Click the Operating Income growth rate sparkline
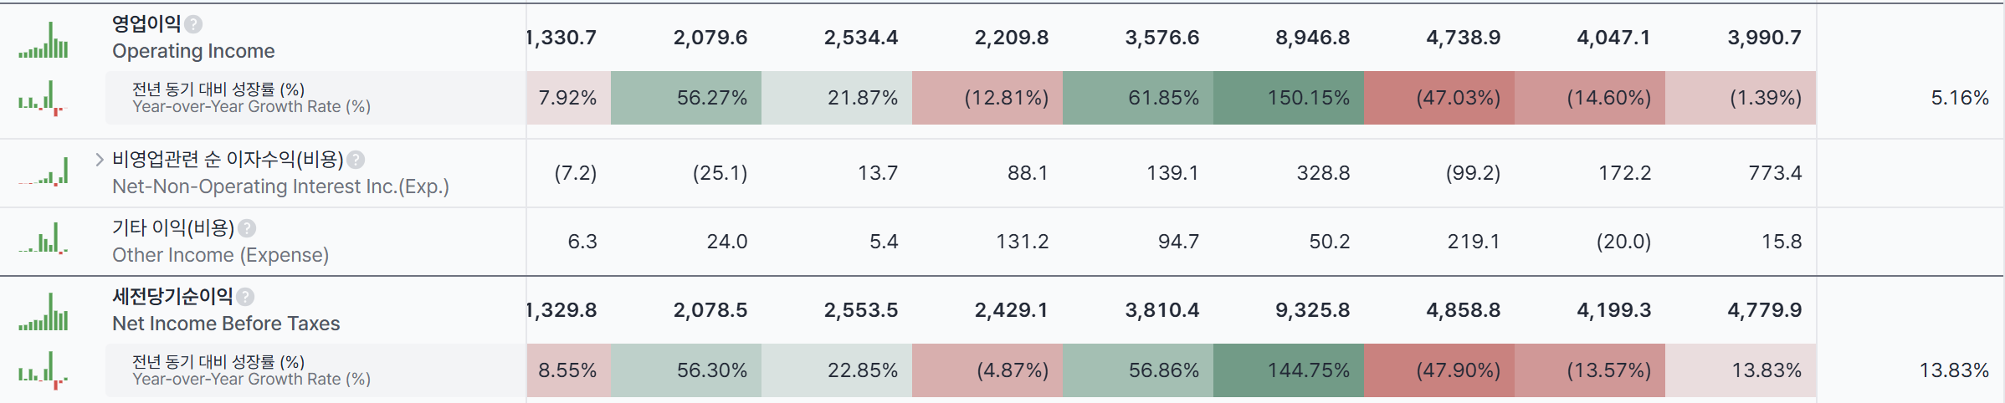 [x=42, y=98]
